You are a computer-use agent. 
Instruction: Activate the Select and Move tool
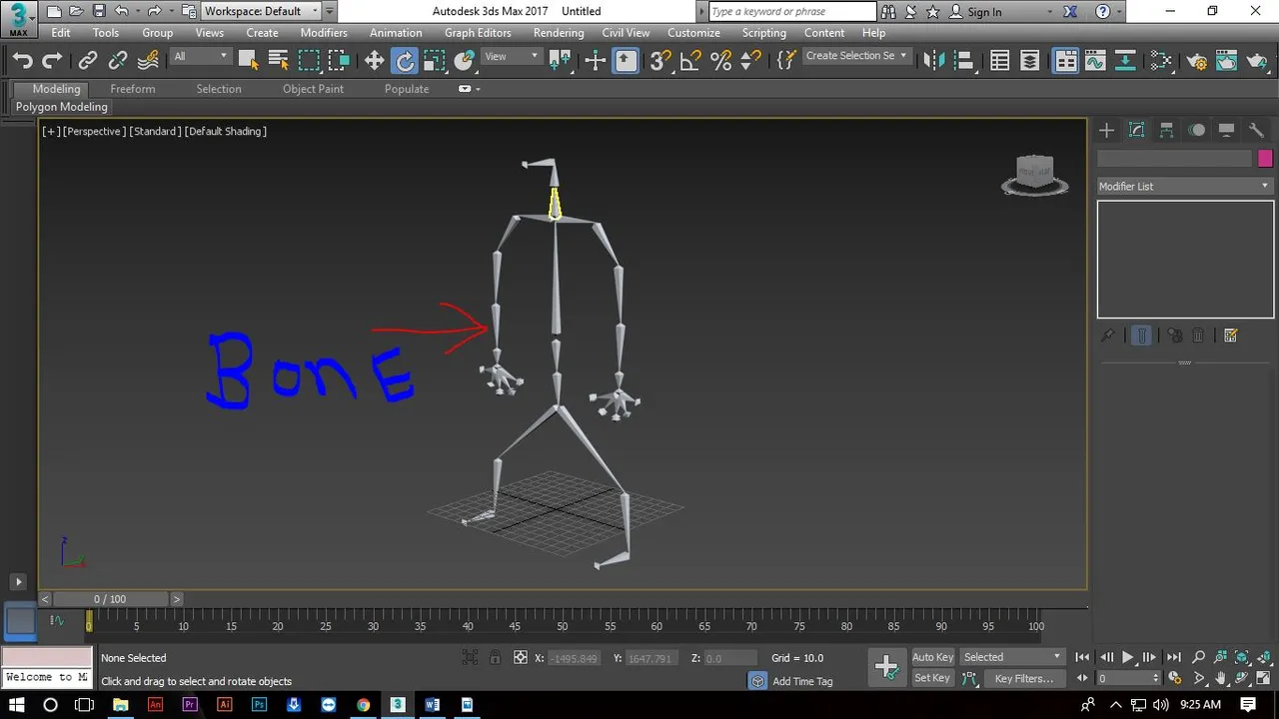tap(375, 61)
